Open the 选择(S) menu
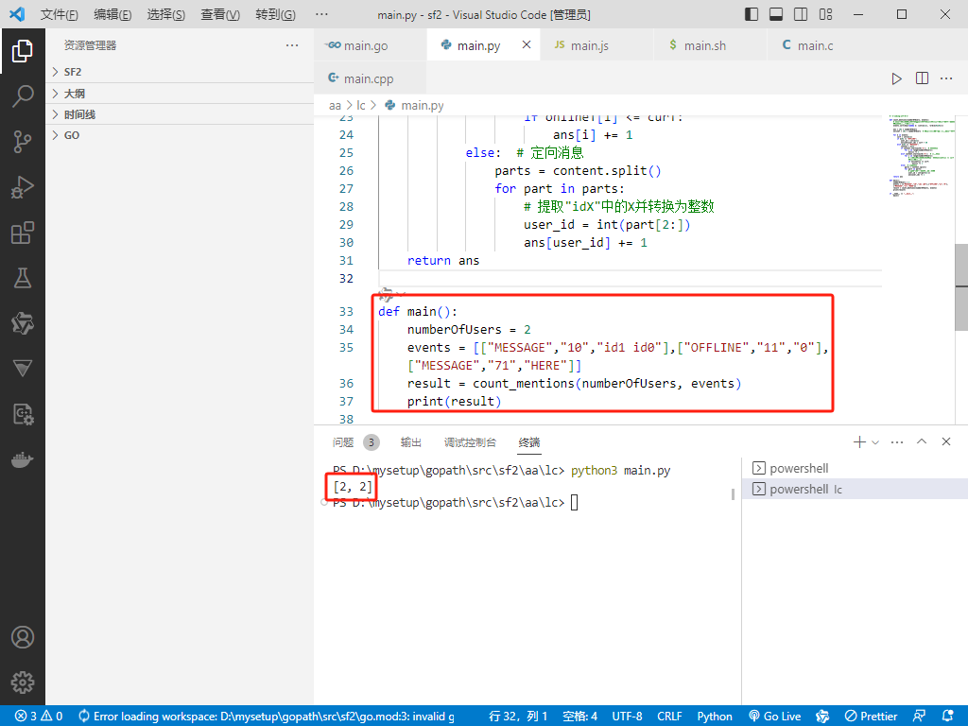The image size is (968, 726). pos(166,14)
